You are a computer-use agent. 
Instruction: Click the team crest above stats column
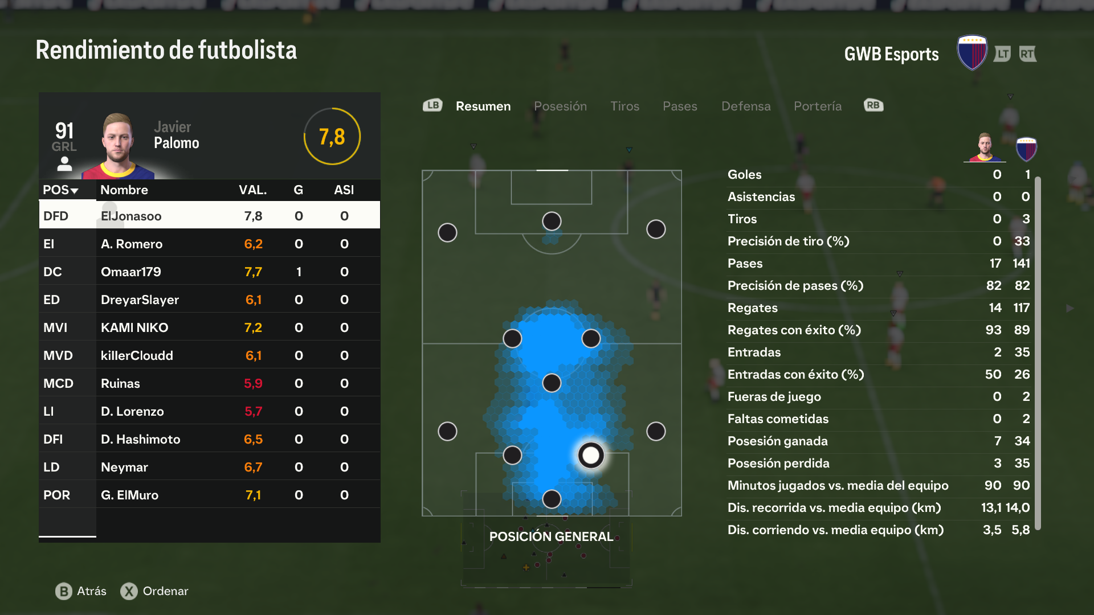(1026, 149)
